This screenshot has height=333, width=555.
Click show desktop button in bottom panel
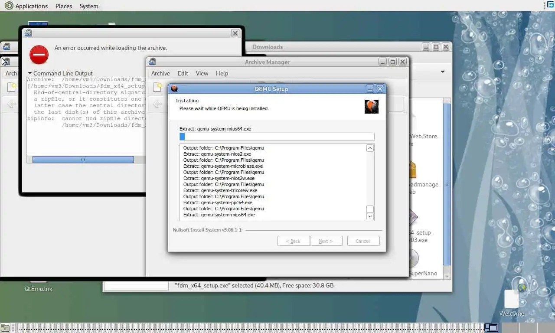coord(5,328)
